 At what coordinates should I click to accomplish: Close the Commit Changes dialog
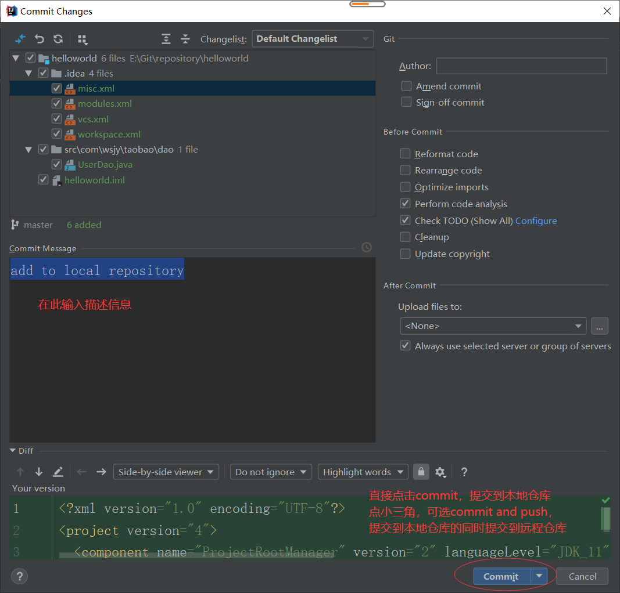[x=607, y=11]
